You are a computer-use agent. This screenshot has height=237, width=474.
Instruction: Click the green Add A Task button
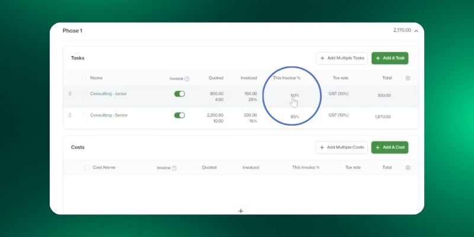pyautogui.click(x=389, y=58)
